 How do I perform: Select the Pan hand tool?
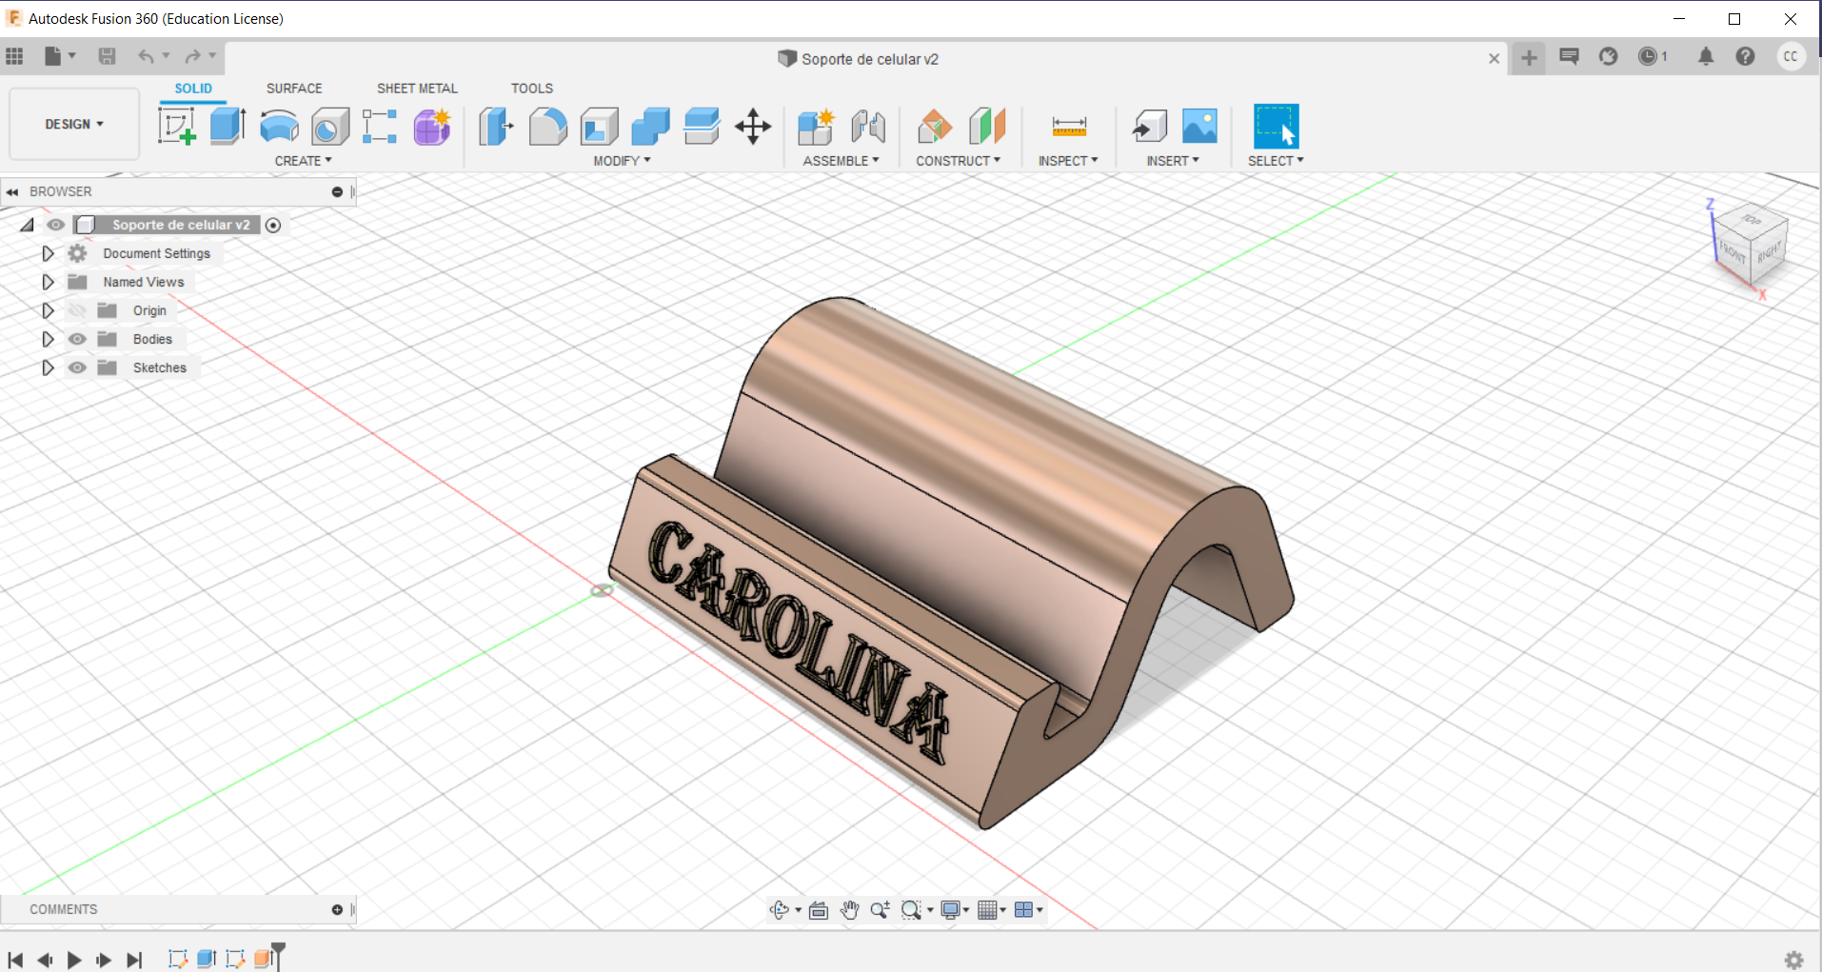[849, 910]
